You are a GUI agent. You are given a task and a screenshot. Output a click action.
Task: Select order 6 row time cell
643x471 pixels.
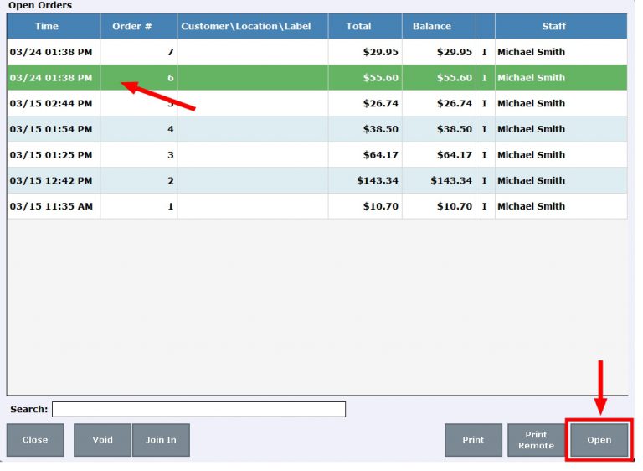(54, 78)
